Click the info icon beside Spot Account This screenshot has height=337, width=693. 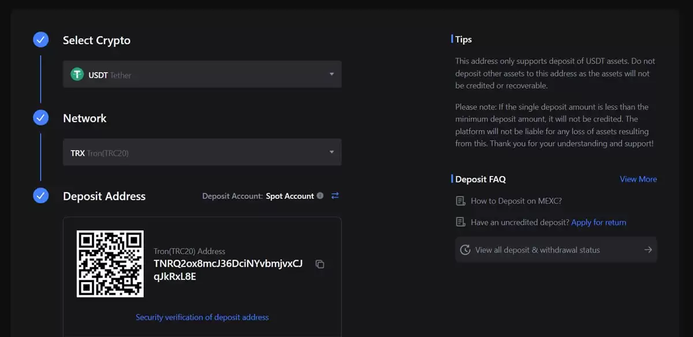pos(320,196)
